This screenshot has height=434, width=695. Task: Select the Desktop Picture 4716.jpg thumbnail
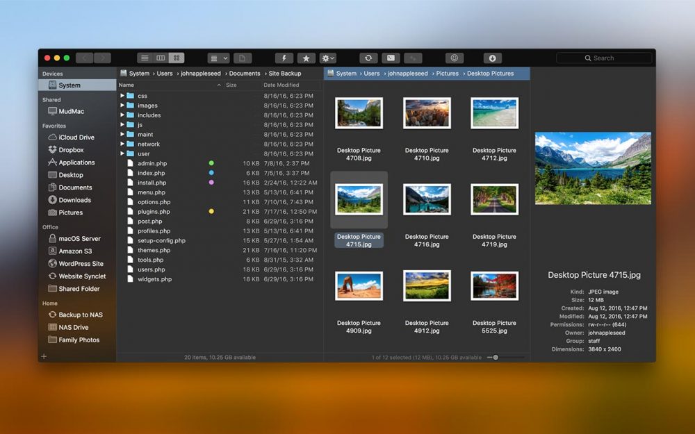click(x=427, y=199)
